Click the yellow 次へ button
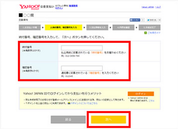Image resolution: width=178 pixels, height=129 pixels. [109, 120]
